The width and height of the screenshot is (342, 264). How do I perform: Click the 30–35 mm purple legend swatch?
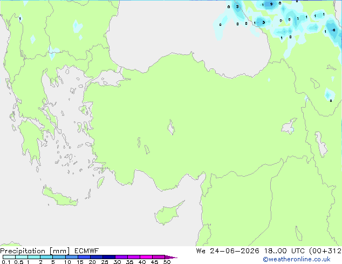tap(121, 257)
